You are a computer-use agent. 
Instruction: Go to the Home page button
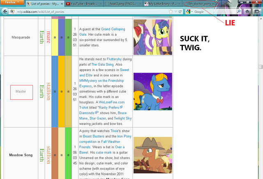[x=247, y=11]
